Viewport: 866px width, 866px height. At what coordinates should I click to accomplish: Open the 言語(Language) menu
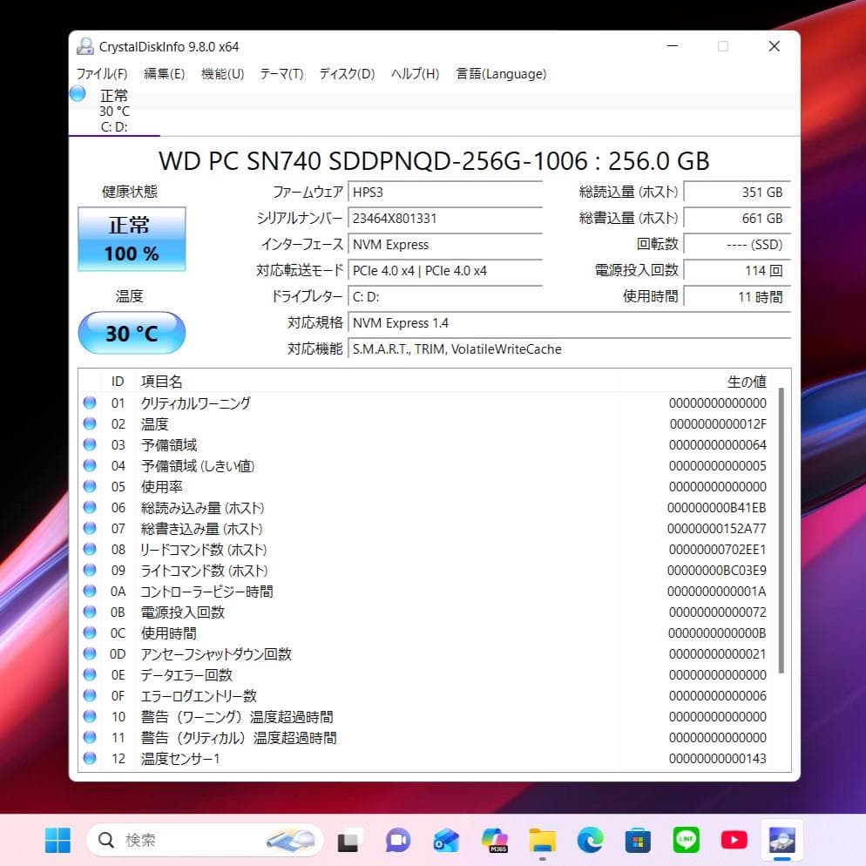pyautogui.click(x=500, y=74)
